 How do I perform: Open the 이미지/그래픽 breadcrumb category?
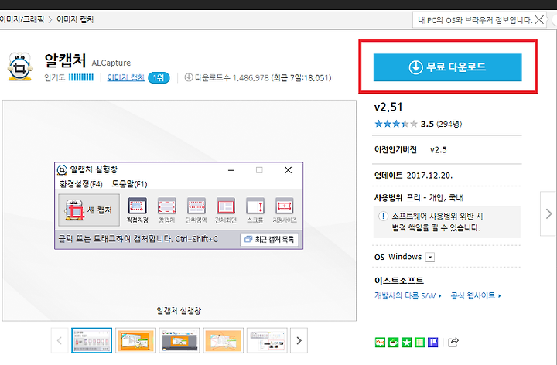pos(22,19)
